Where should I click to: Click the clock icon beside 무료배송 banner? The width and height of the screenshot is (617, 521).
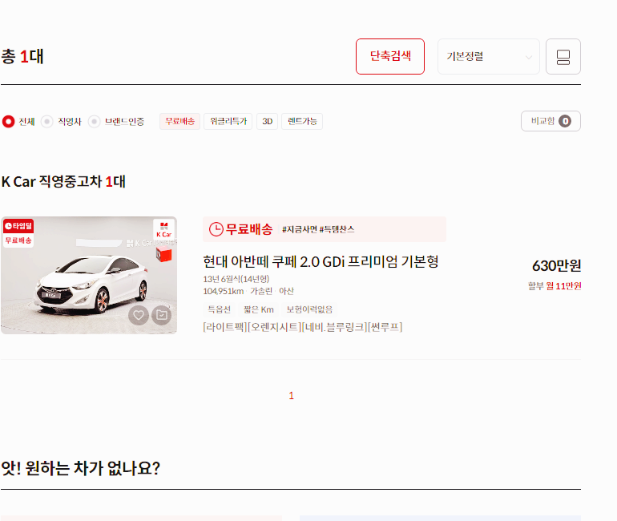point(216,229)
